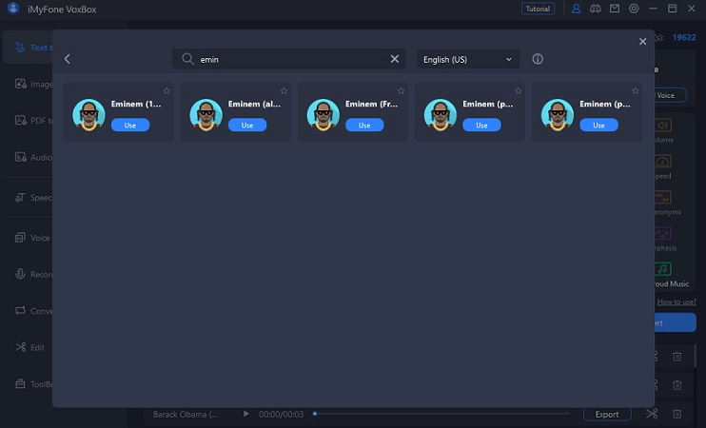Click the audio playback progress slider
This screenshot has height=428, width=706.
[442, 414]
